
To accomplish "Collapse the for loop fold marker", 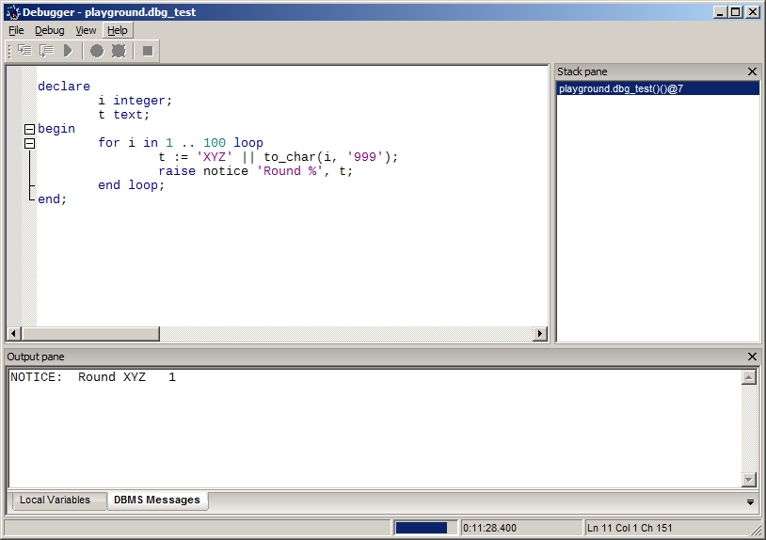I will click(x=29, y=143).
